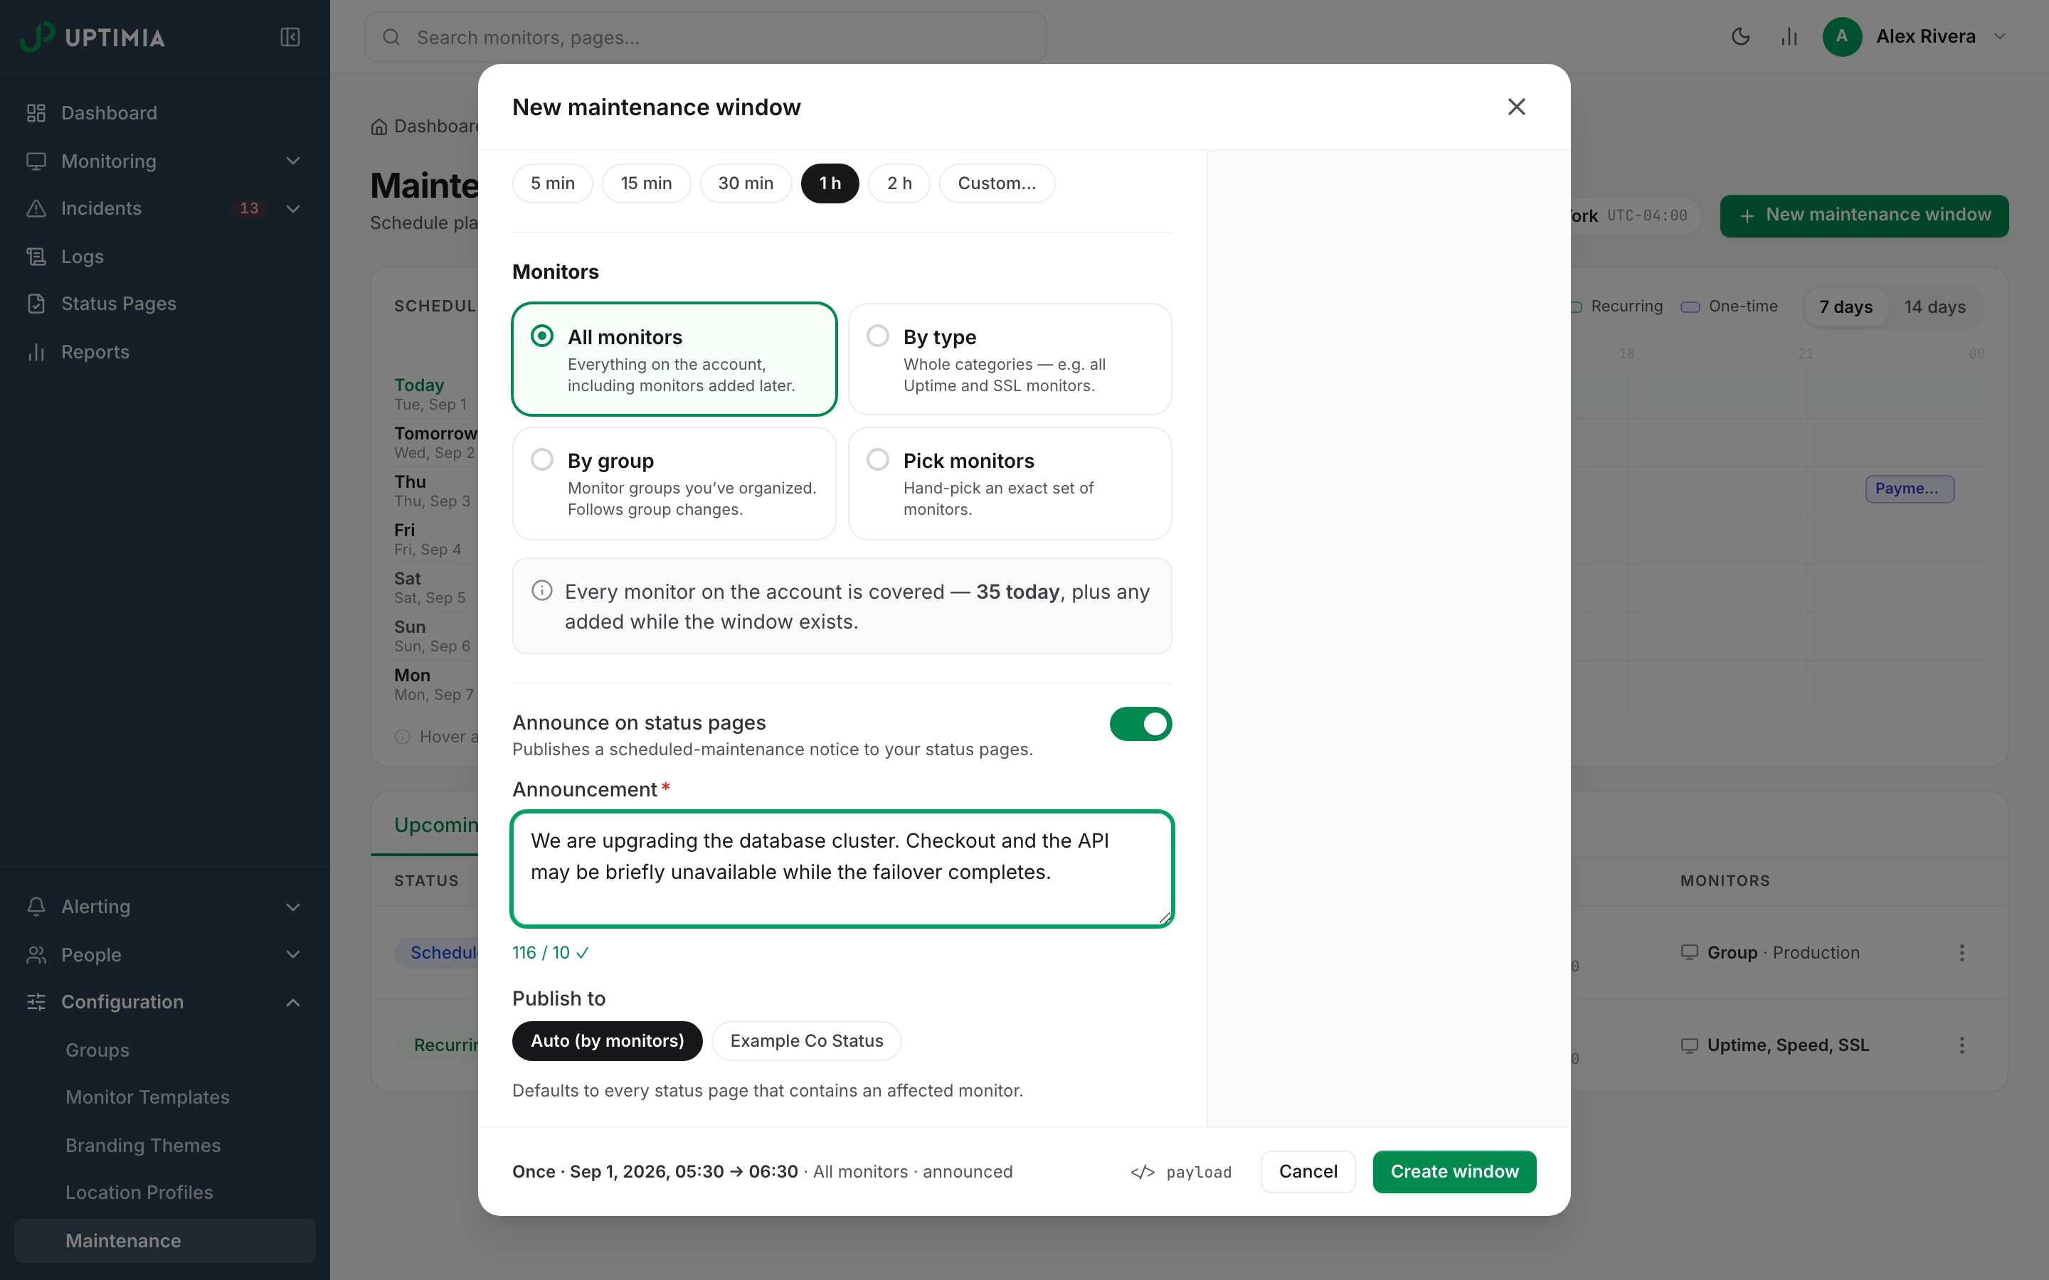Expand the Alerting sidebar section
Image resolution: width=2049 pixels, height=1280 pixels.
[x=293, y=907]
